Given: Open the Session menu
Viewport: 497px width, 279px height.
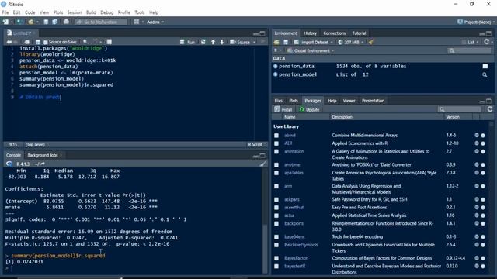Looking at the screenshot, I should (x=75, y=12).
